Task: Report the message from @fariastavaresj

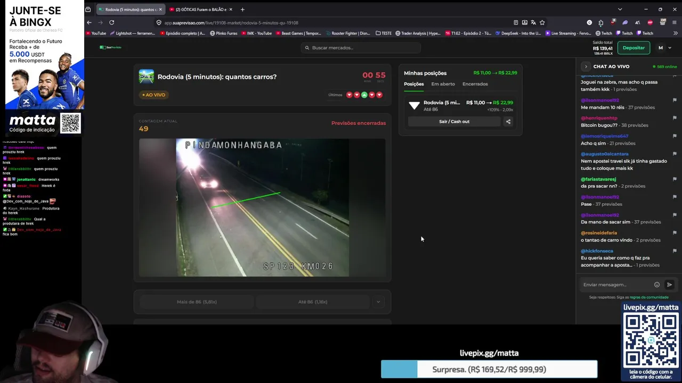Action: [674, 179]
